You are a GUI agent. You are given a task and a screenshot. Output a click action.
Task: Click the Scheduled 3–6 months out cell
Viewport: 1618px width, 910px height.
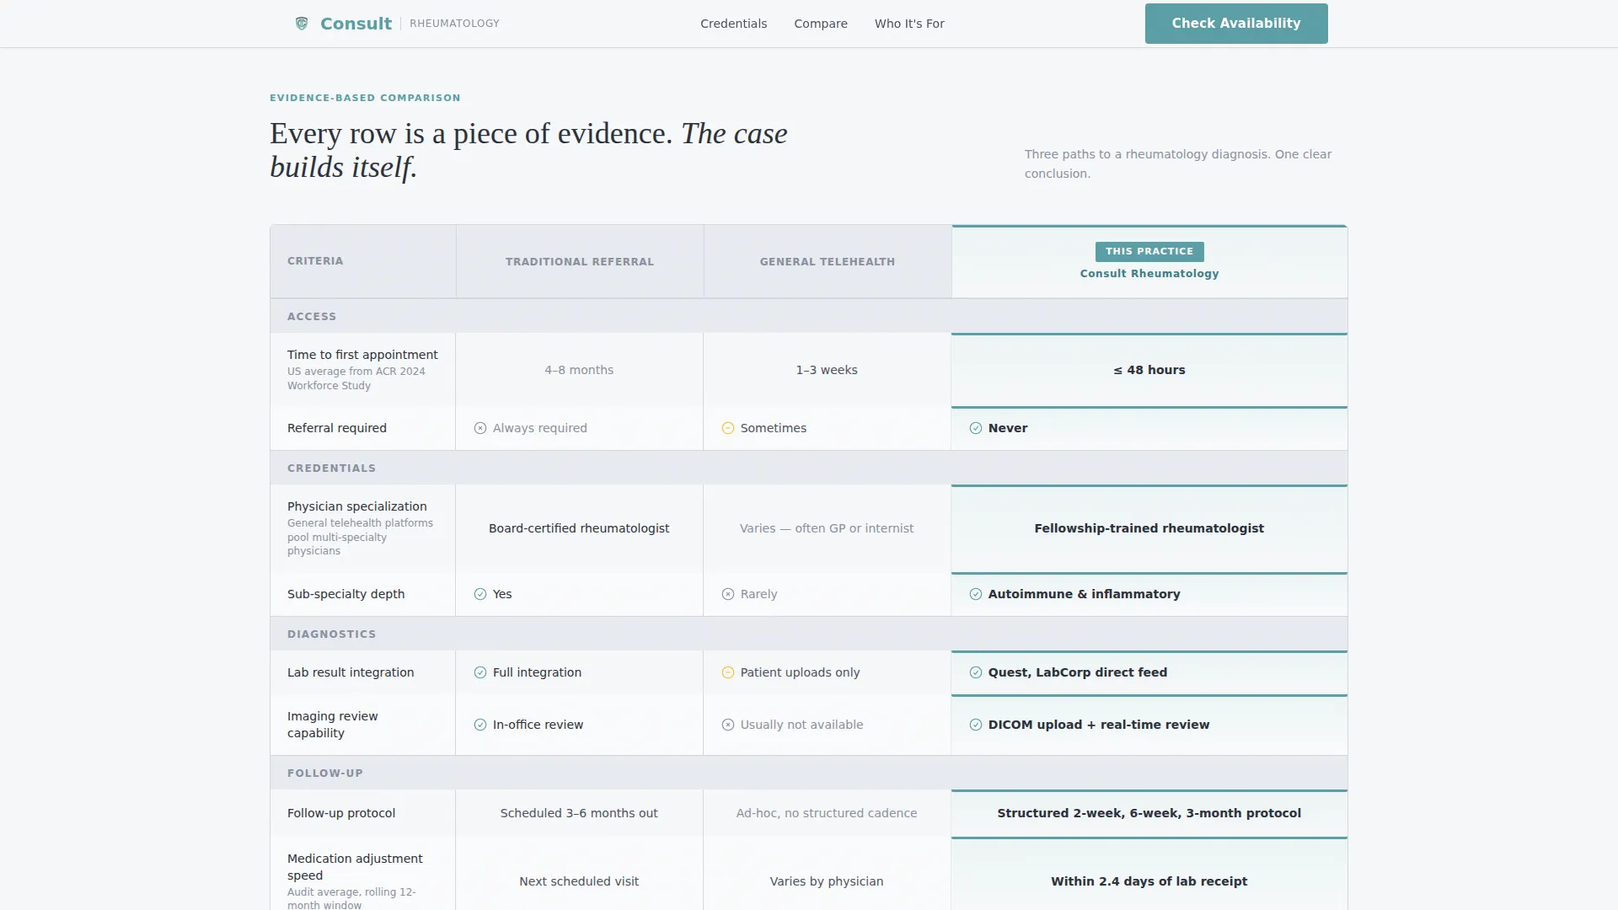(579, 813)
